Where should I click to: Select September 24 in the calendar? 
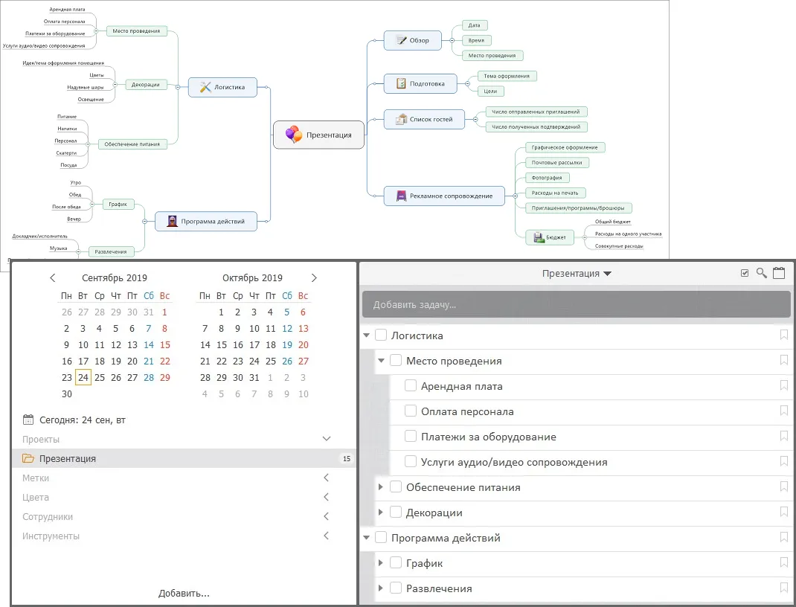coord(83,377)
